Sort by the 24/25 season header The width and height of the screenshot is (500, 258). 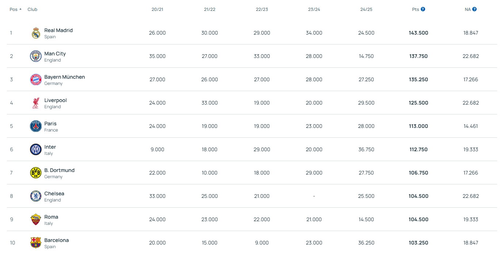[x=366, y=9]
